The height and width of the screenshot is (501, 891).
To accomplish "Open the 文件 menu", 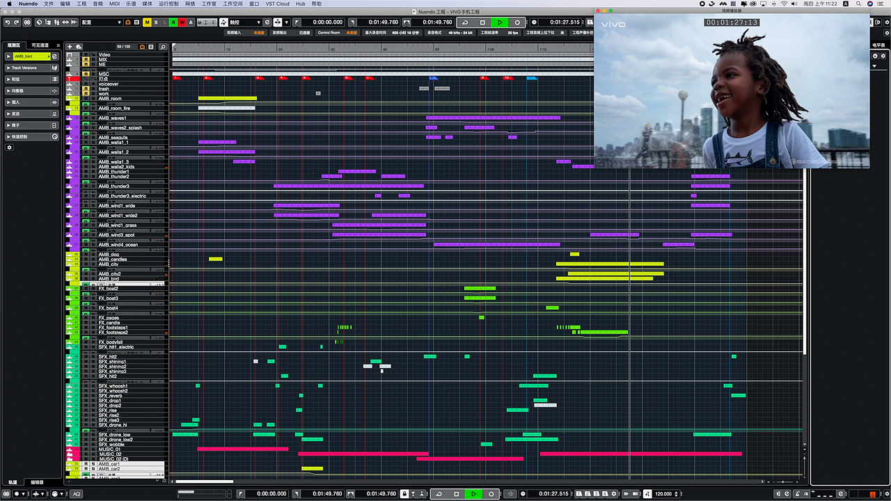I will (x=49, y=3).
